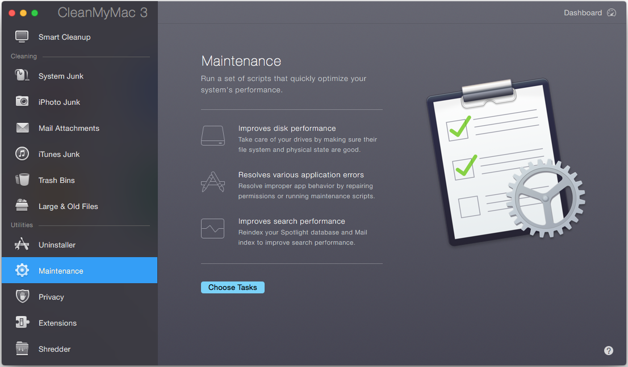Click the Large & Old Files box icon
Image resolution: width=628 pixels, height=367 pixels.
(22, 205)
